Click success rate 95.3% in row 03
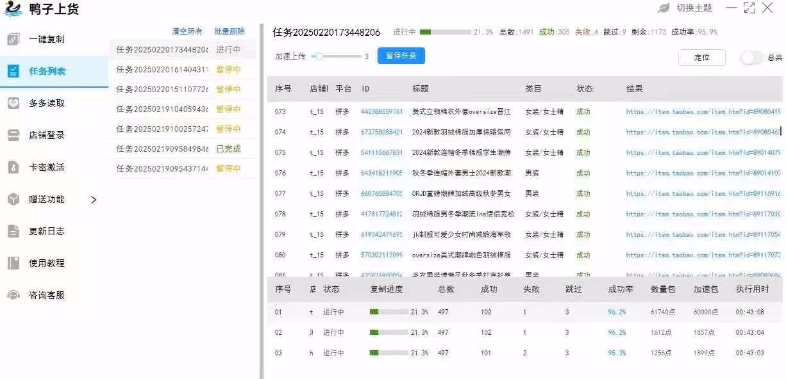 (x=617, y=353)
